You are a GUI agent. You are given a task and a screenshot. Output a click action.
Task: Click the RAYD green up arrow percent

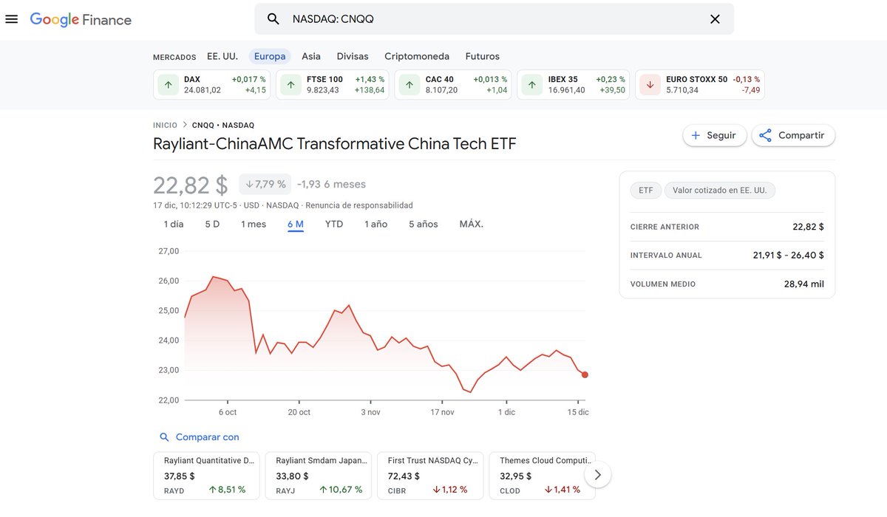[x=227, y=490]
